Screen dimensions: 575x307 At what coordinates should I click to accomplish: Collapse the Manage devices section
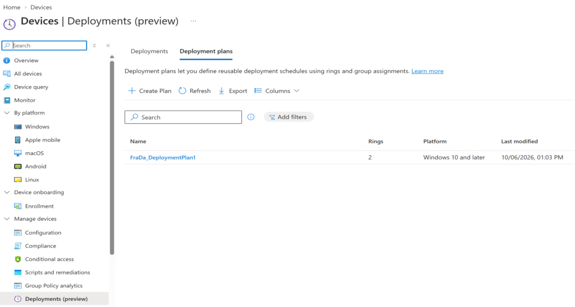coord(7,219)
